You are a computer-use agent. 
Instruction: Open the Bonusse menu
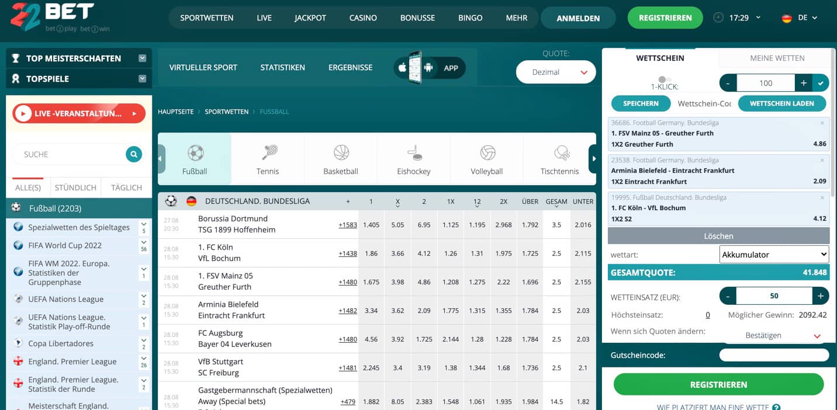tap(417, 18)
